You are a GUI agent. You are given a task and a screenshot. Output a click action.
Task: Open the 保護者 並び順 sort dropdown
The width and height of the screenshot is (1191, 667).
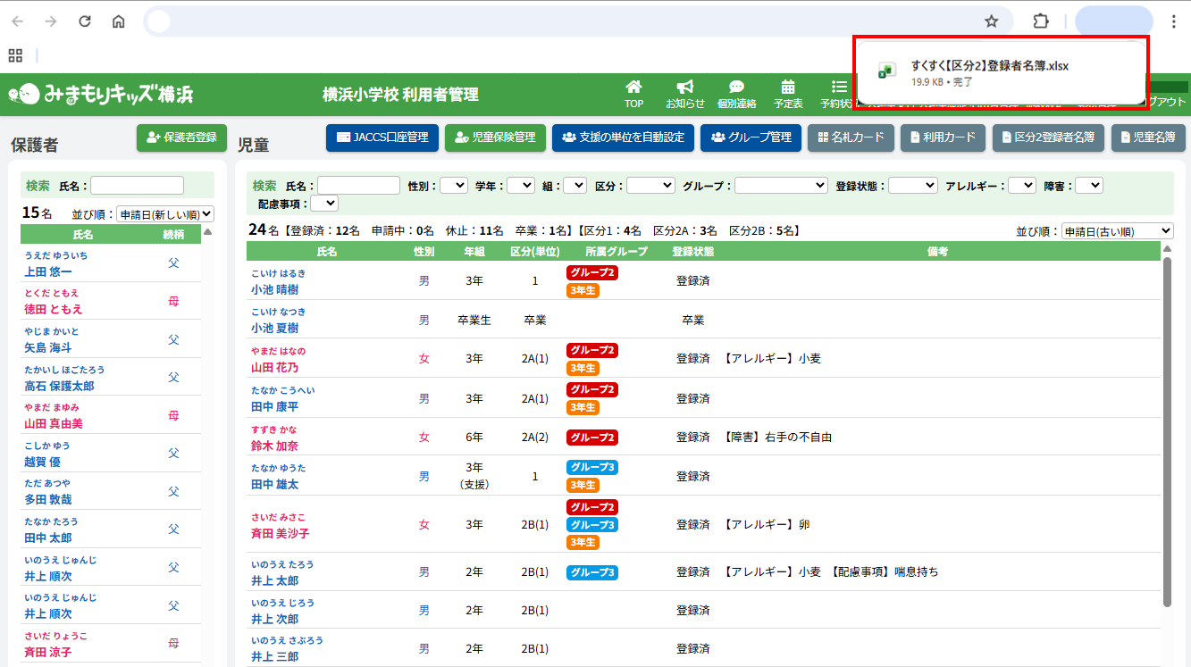pos(165,214)
